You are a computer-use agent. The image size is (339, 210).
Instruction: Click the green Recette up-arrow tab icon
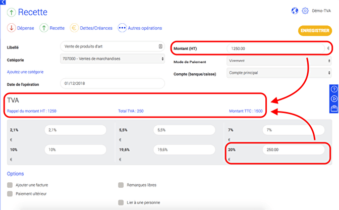[x=44, y=28]
